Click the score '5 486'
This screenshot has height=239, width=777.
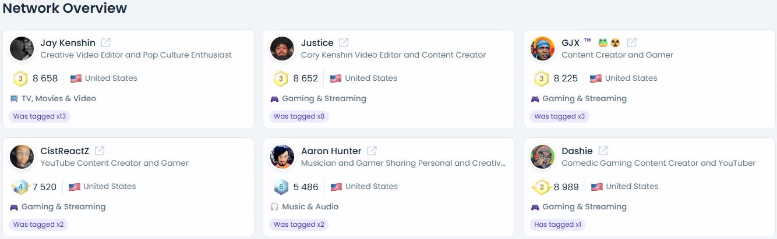tap(306, 187)
